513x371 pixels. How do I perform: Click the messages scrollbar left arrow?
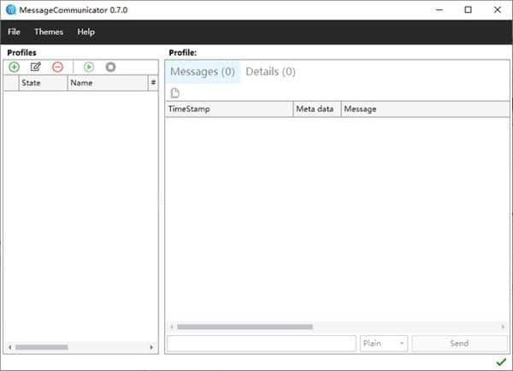coord(172,327)
